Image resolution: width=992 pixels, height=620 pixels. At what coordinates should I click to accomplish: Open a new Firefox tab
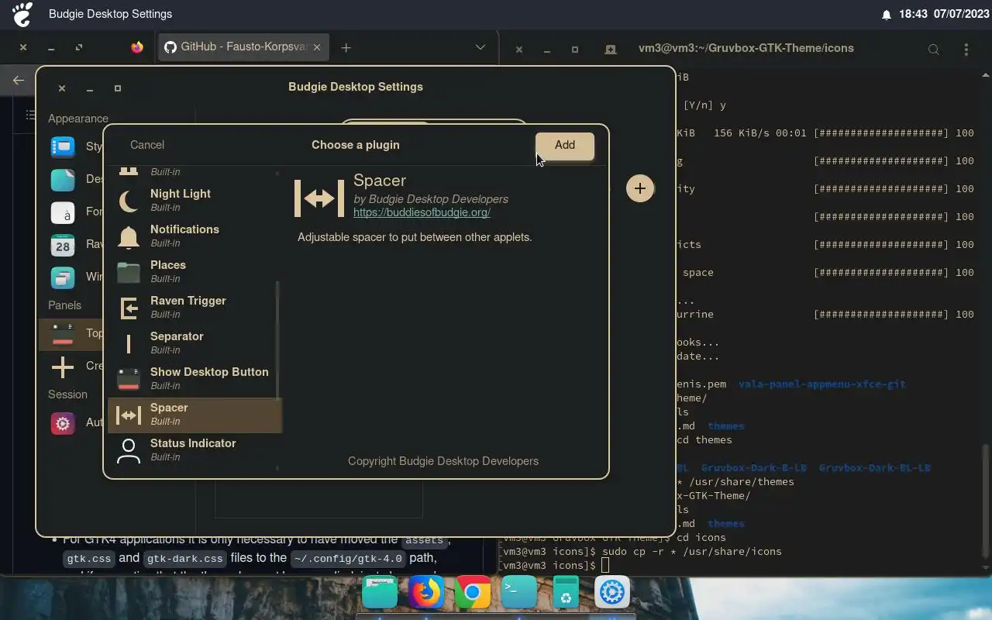tap(346, 47)
